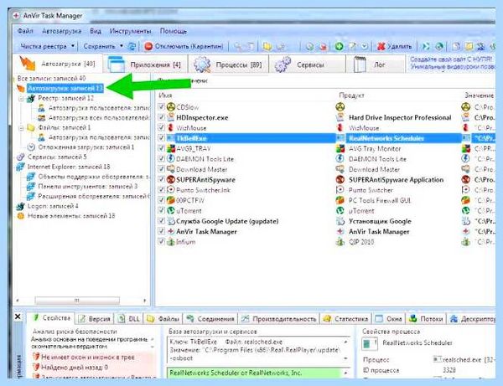Click the CDSlow radiation icon in name column
Screen dimensions: 503x386
(x=171, y=106)
